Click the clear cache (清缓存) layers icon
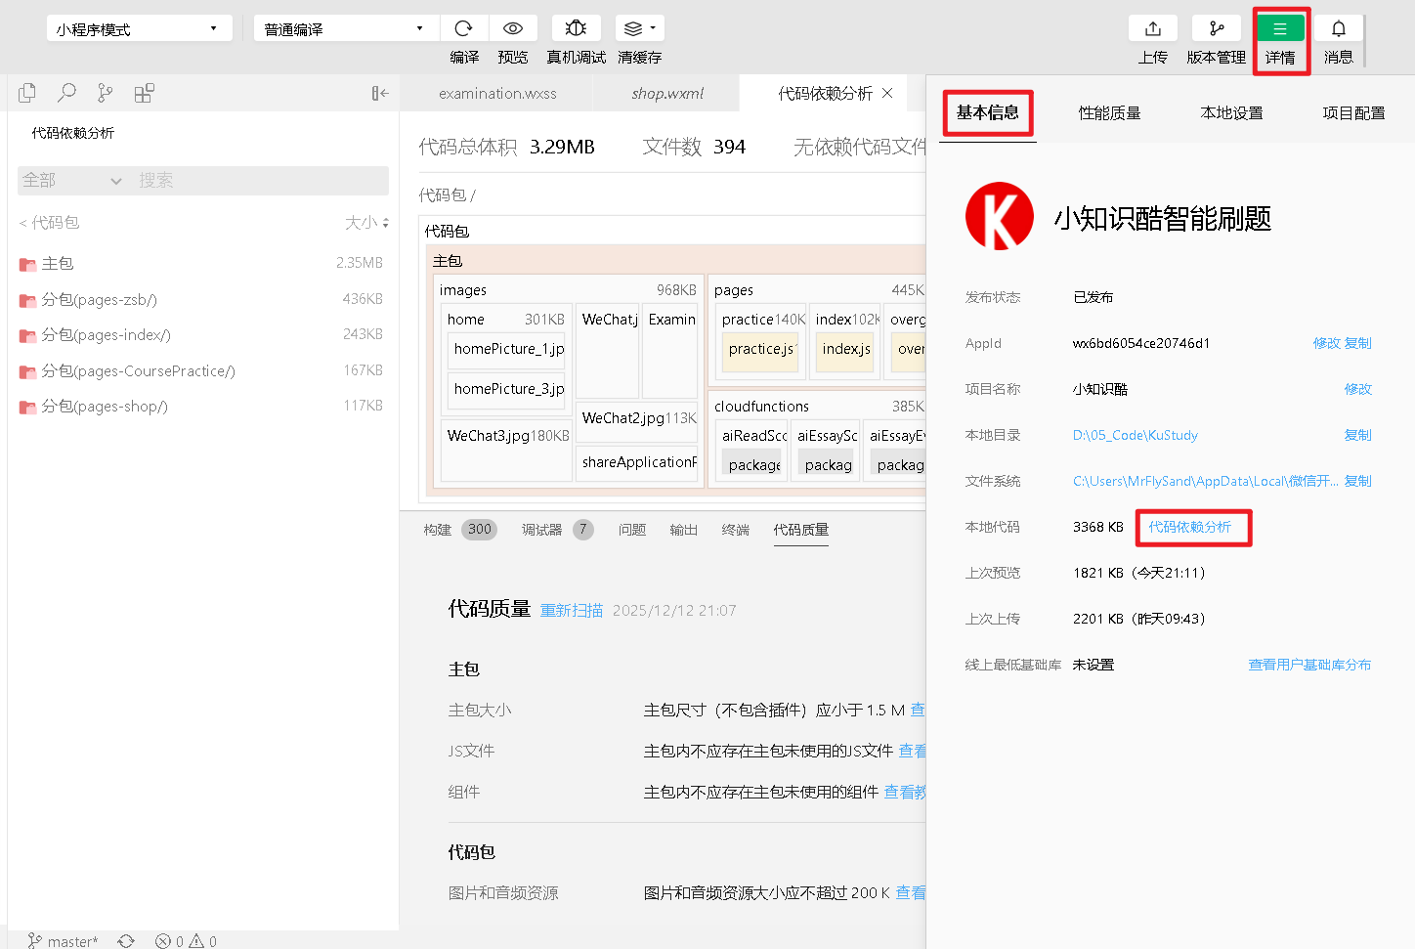 [632, 28]
